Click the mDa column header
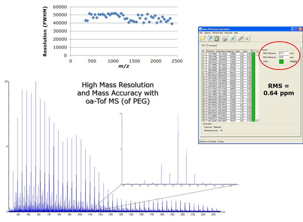This screenshot has width=303, height=222. tap(239, 51)
